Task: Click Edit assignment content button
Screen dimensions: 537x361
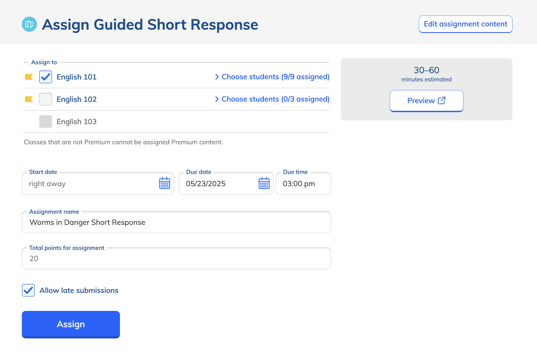Action: click(465, 24)
